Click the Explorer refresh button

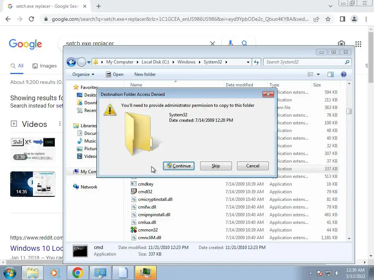(x=256, y=62)
